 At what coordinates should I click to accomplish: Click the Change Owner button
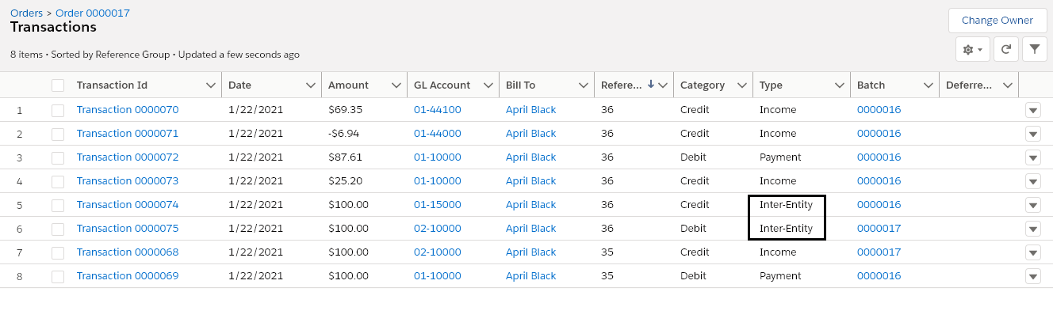point(997,21)
